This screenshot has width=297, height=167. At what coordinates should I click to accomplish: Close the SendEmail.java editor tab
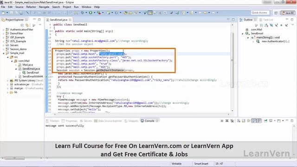click(x=70, y=19)
